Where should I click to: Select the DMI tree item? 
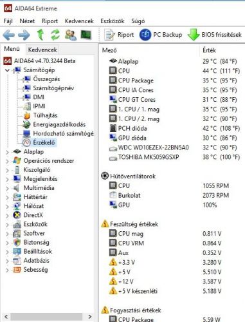point(39,97)
